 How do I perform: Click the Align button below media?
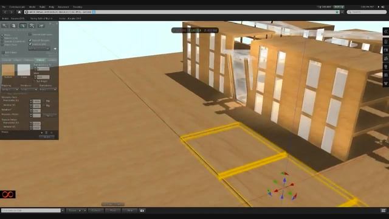47,137
